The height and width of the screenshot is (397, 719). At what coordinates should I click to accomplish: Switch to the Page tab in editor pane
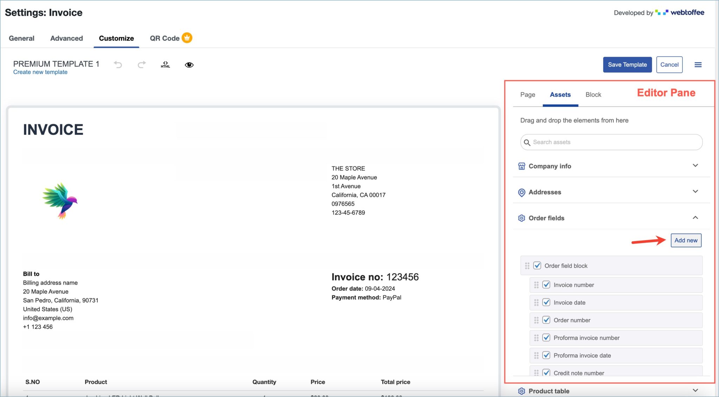click(528, 95)
